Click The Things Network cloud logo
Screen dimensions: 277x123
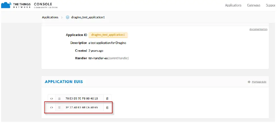(x=6, y=5)
